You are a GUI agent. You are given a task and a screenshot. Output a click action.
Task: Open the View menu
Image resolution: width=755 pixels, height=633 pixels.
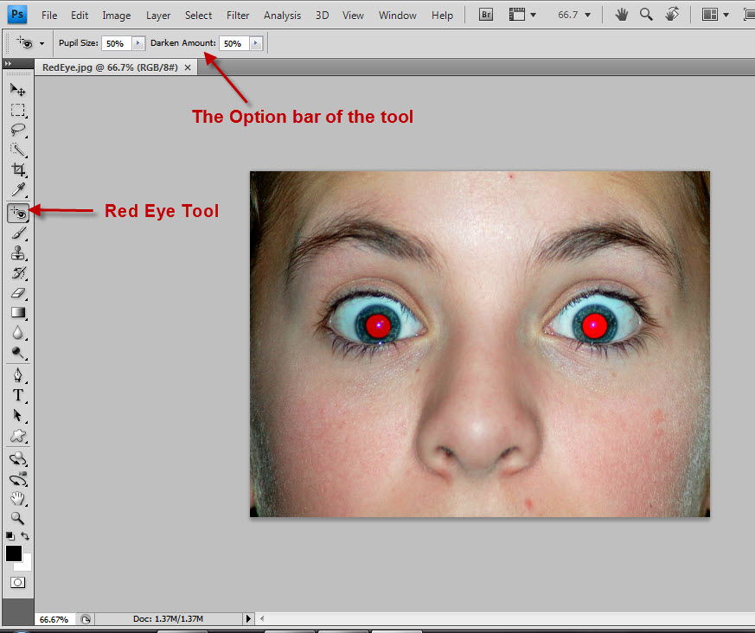(353, 15)
